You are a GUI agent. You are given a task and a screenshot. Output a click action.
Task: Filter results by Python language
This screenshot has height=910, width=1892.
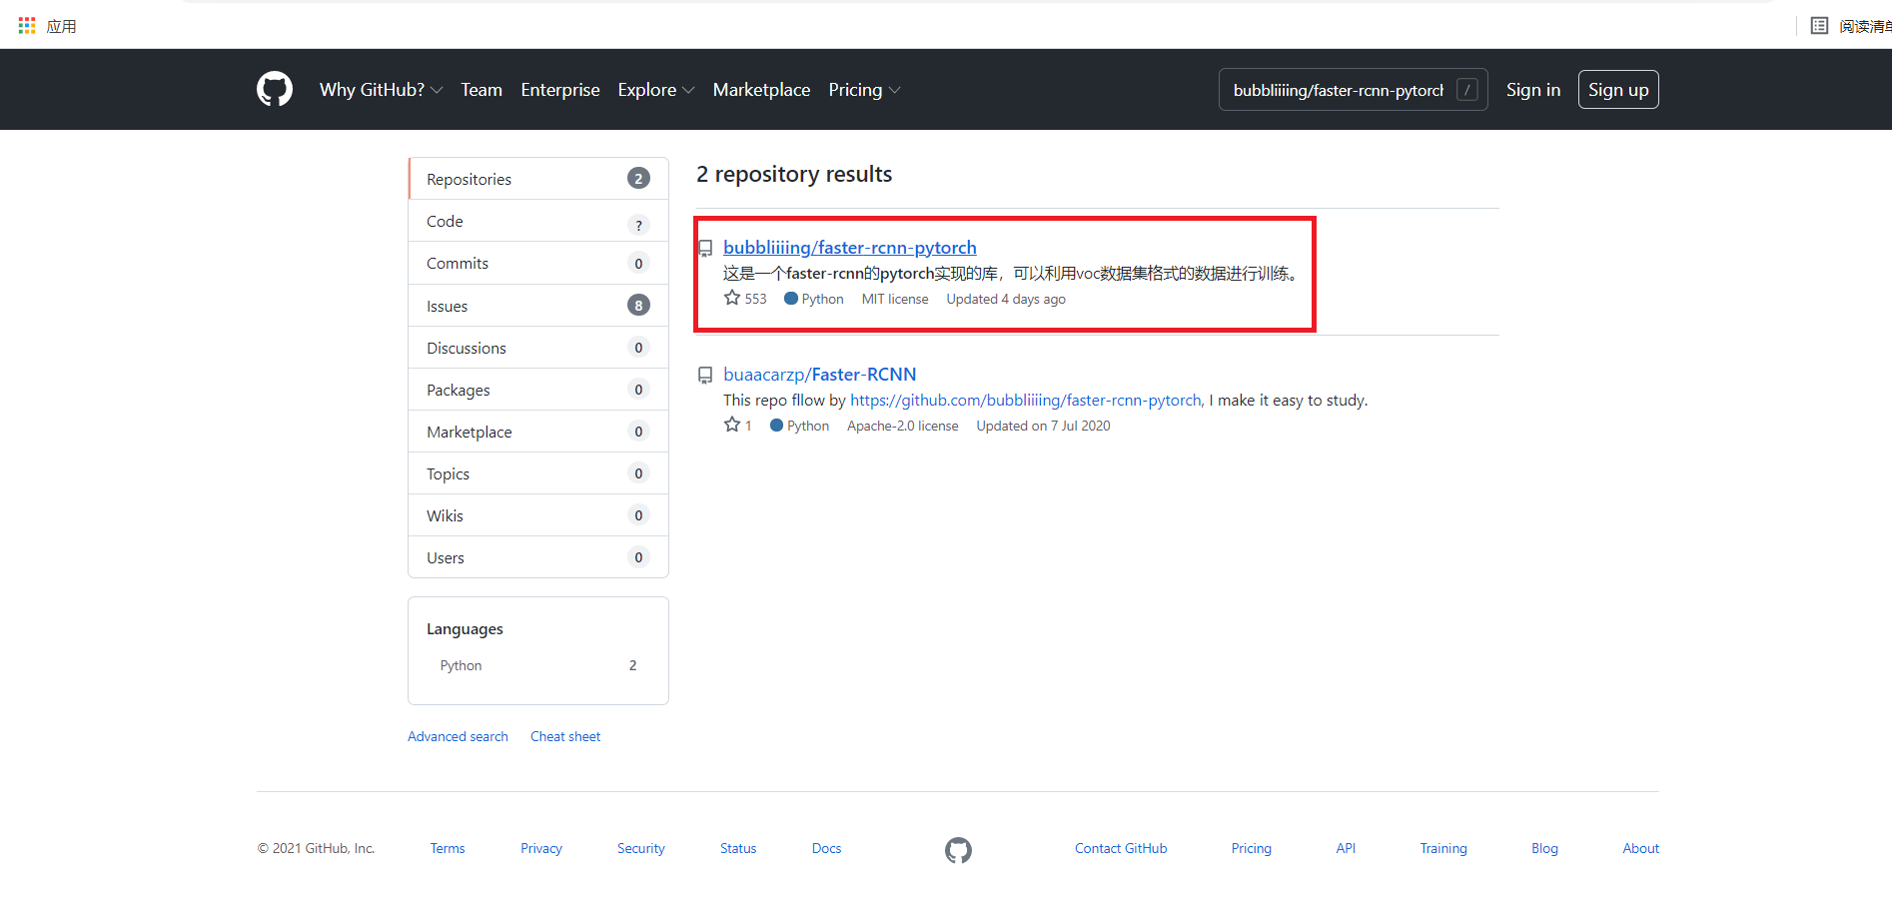point(538,665)
